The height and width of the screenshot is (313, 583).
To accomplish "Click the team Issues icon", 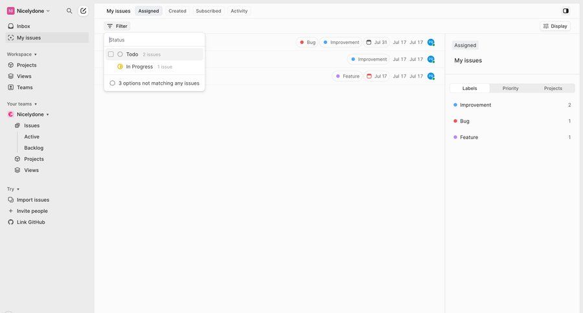I will [17, 125].
